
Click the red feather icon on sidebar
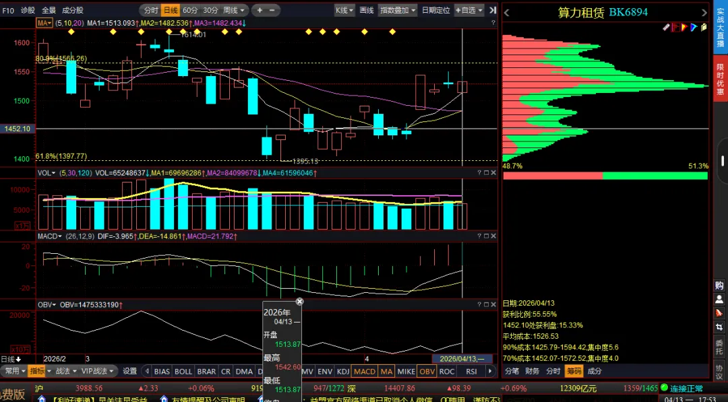(x=719, y=313)
